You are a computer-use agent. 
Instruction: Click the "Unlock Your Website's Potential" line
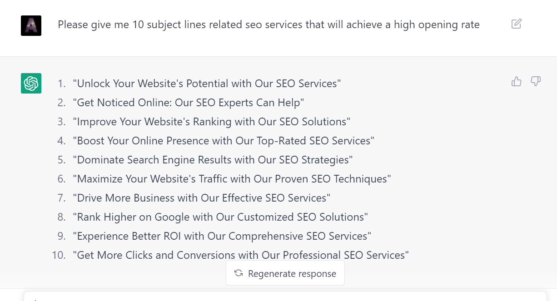tap(207, 84)
